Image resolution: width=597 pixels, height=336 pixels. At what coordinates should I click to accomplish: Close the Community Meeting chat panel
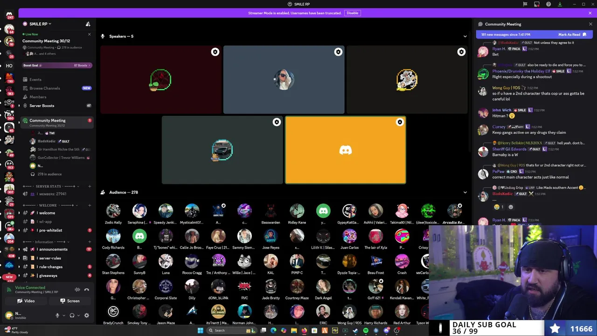[590, 24]
